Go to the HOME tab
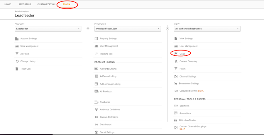Screen dimensions: 264x135 coord(8,4)
